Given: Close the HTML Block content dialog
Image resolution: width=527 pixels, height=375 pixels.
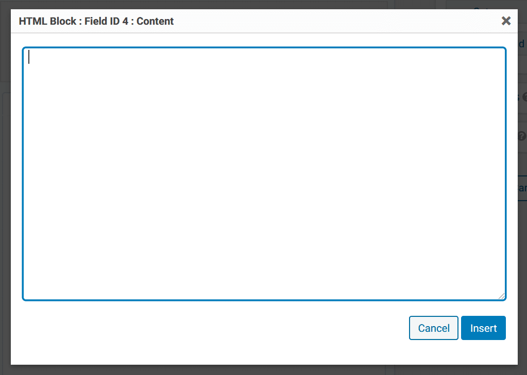Looking at the screenshot, I should [506, 21].
